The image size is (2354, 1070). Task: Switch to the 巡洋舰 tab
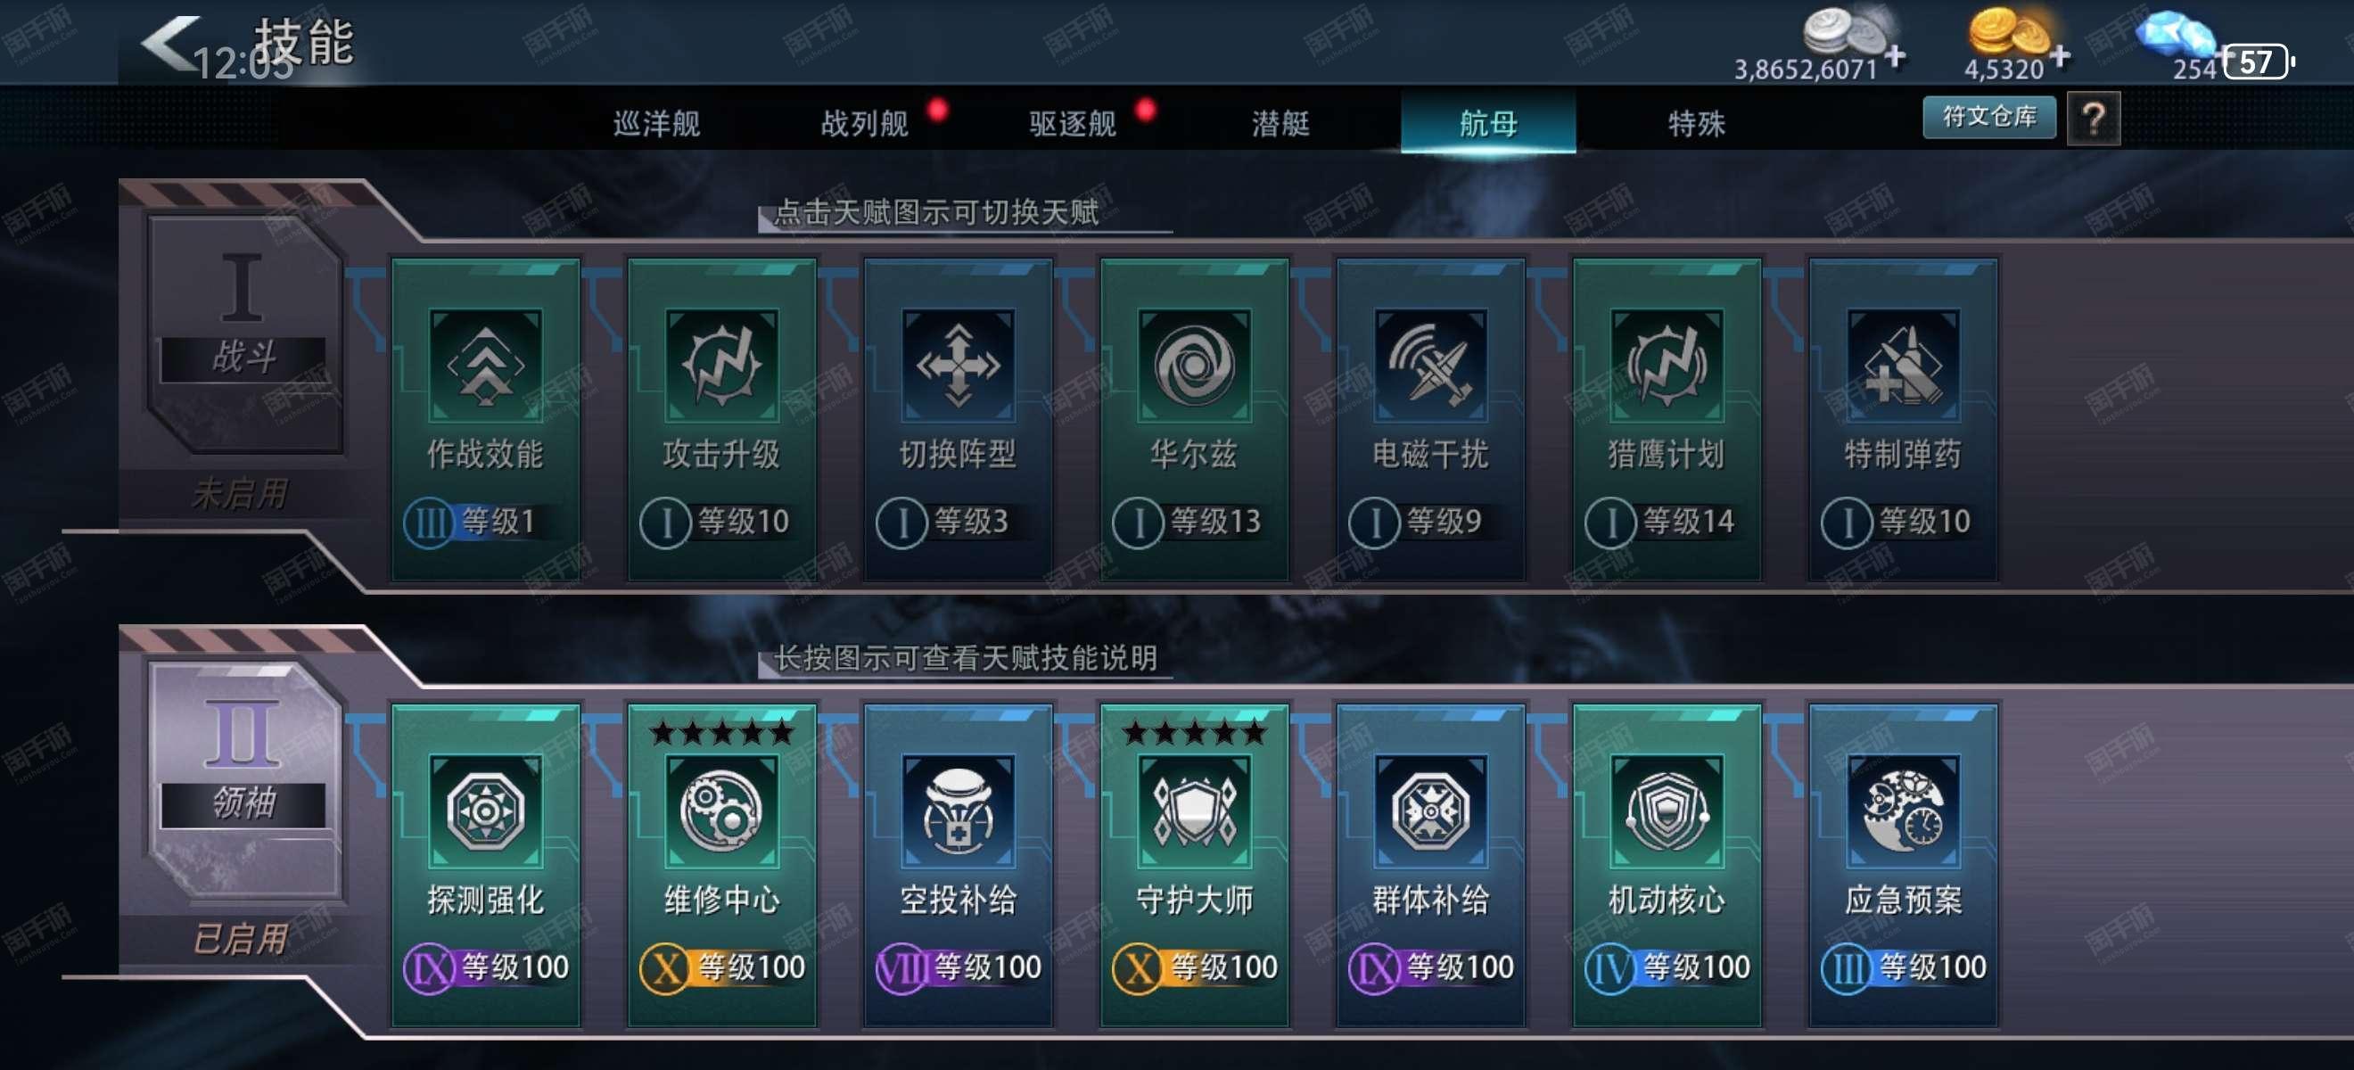point(656,122)
